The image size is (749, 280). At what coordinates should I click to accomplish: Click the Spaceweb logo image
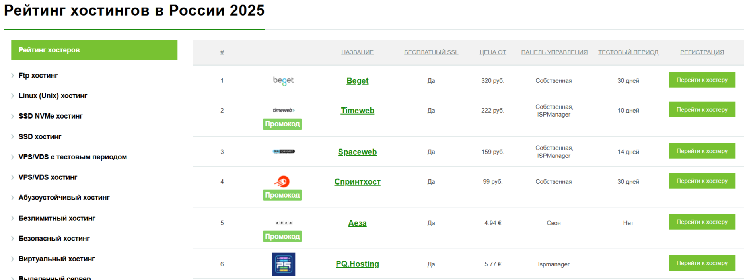click(284, 152)
